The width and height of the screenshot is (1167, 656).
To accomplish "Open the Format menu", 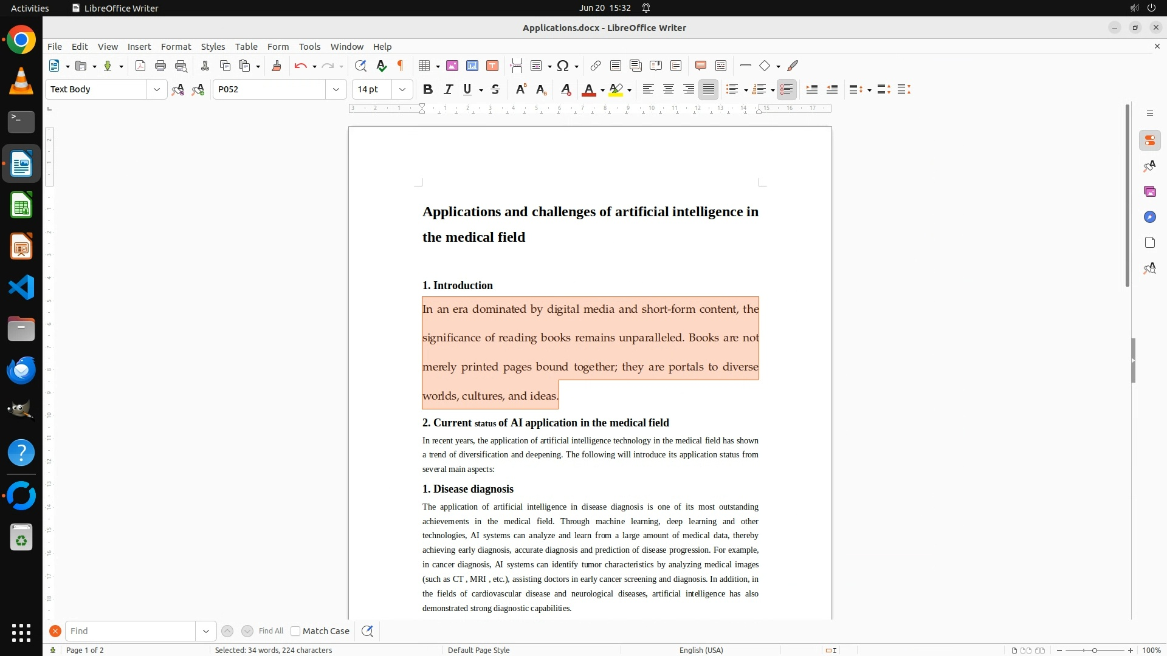I will click(176, 46).
